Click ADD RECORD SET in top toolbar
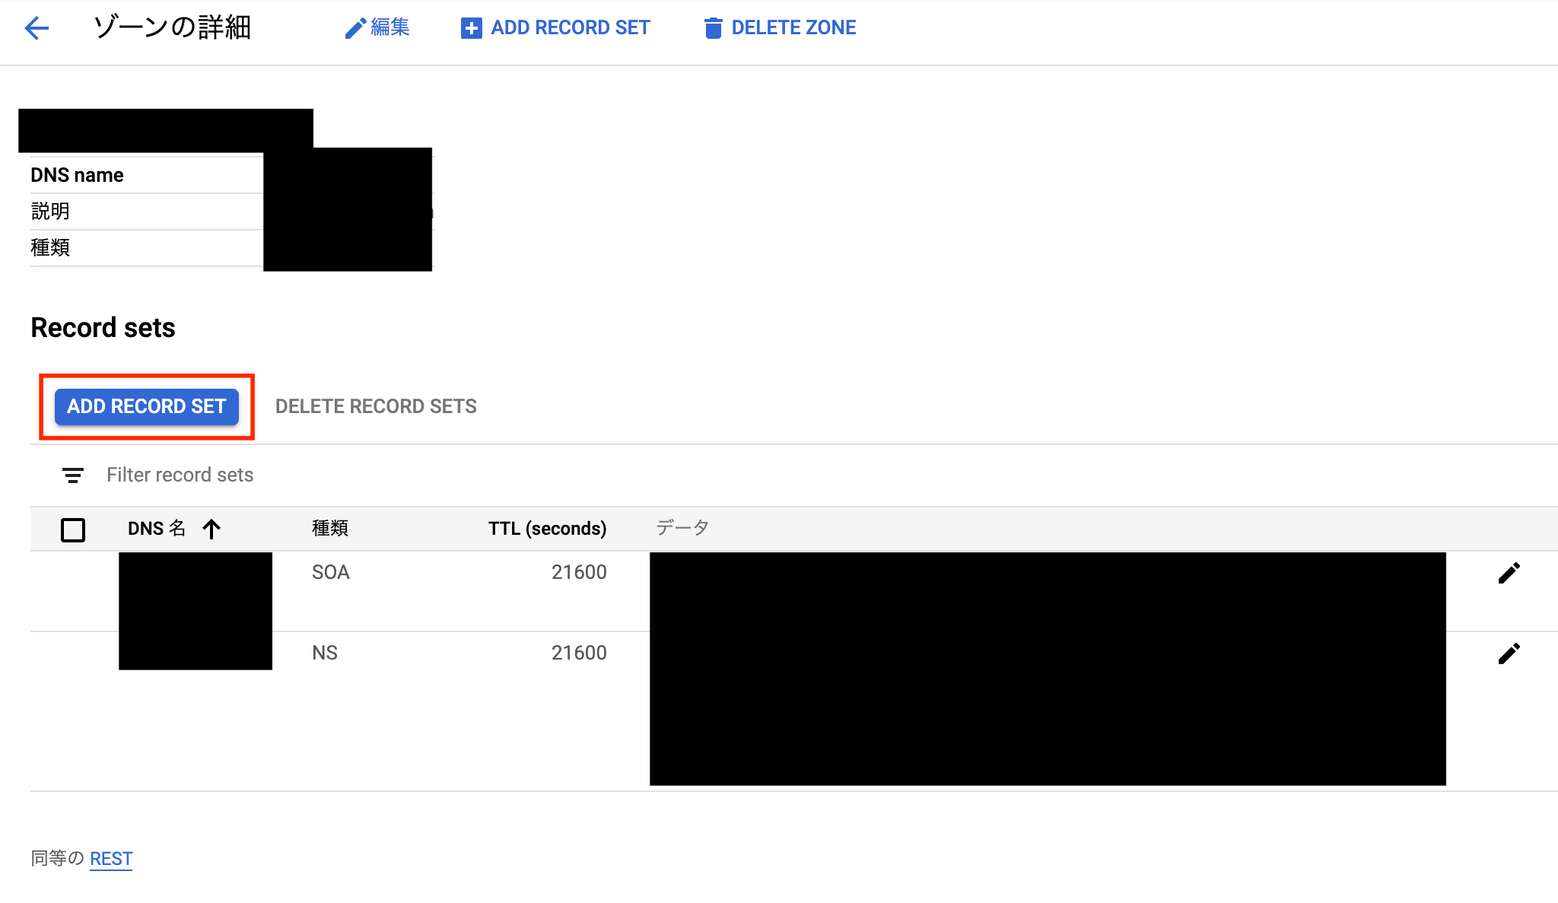Viewport: 1558px width, 903px height. click(570, 28)
